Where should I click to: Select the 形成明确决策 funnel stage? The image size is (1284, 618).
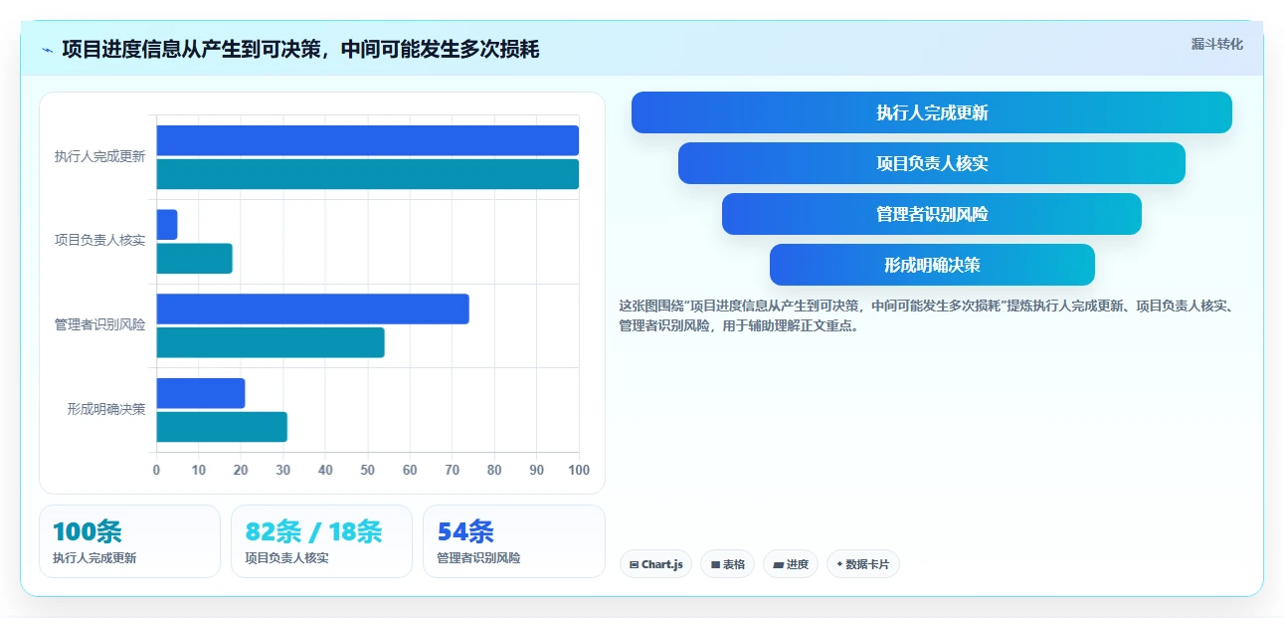click(x=932, y=265)
